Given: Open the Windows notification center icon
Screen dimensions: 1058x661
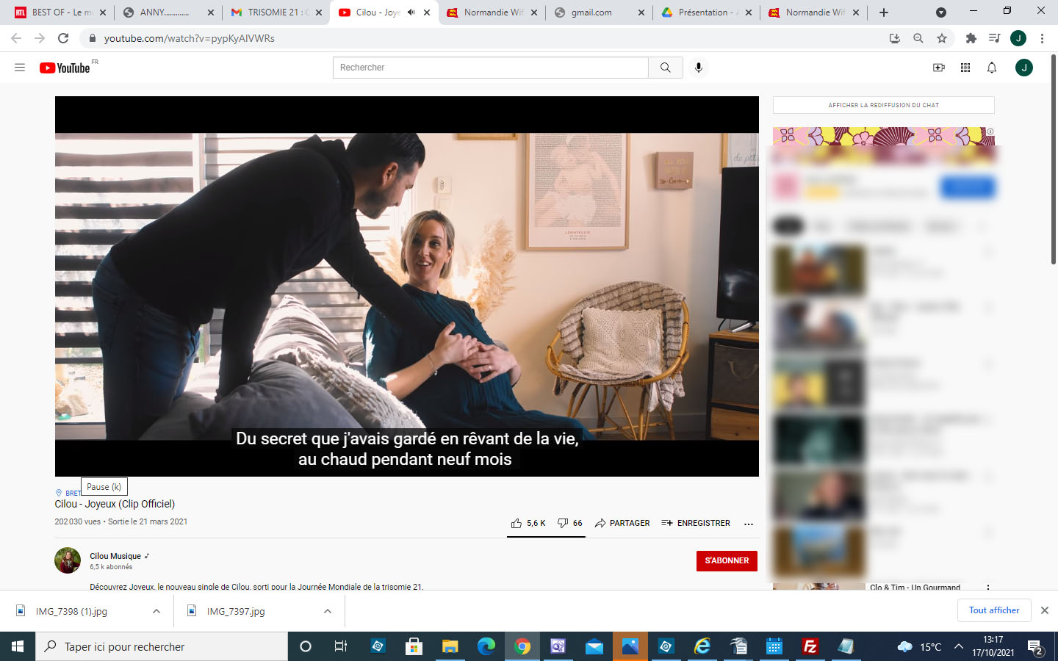Looking at the screenshot, I should click(1036, 647).
